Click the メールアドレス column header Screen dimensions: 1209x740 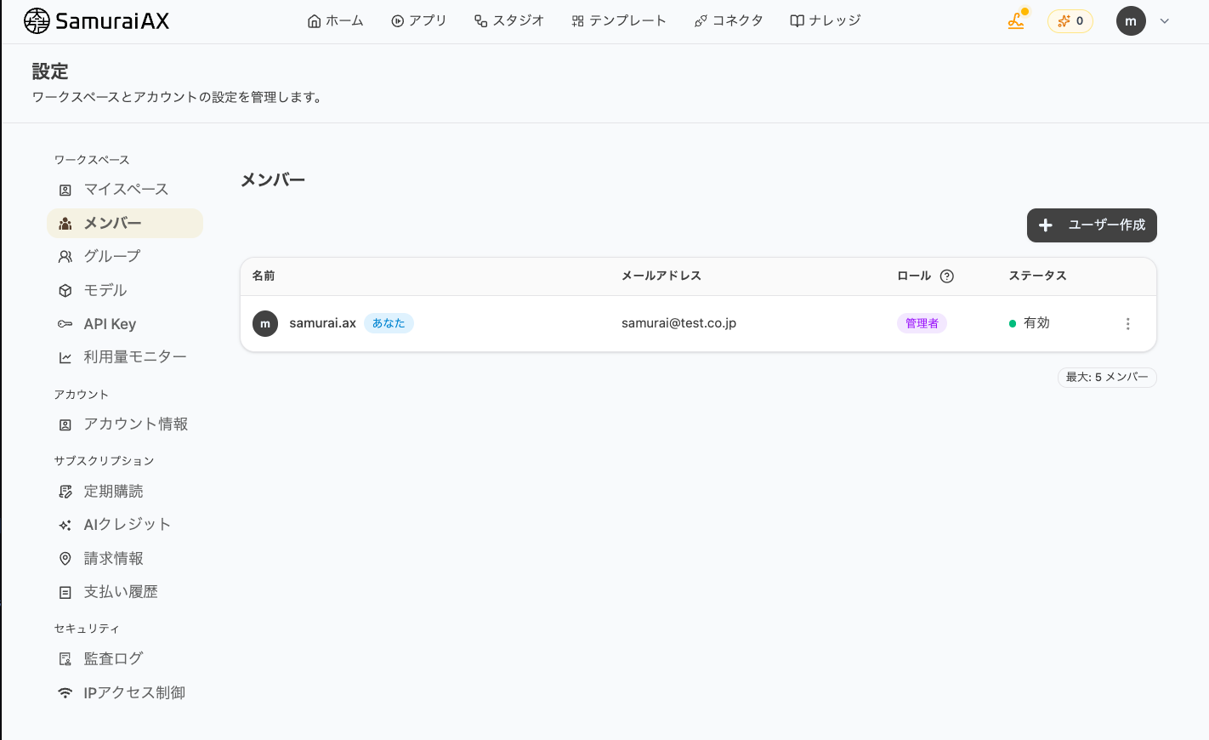(661, 276)
